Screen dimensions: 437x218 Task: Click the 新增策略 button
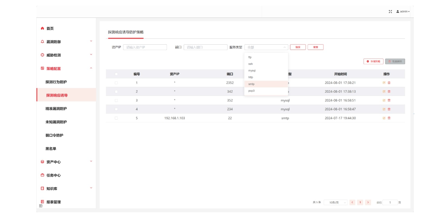[x=373, y=62]
